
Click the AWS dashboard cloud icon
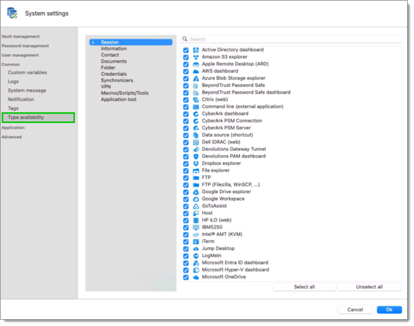(x=196, y=71)
